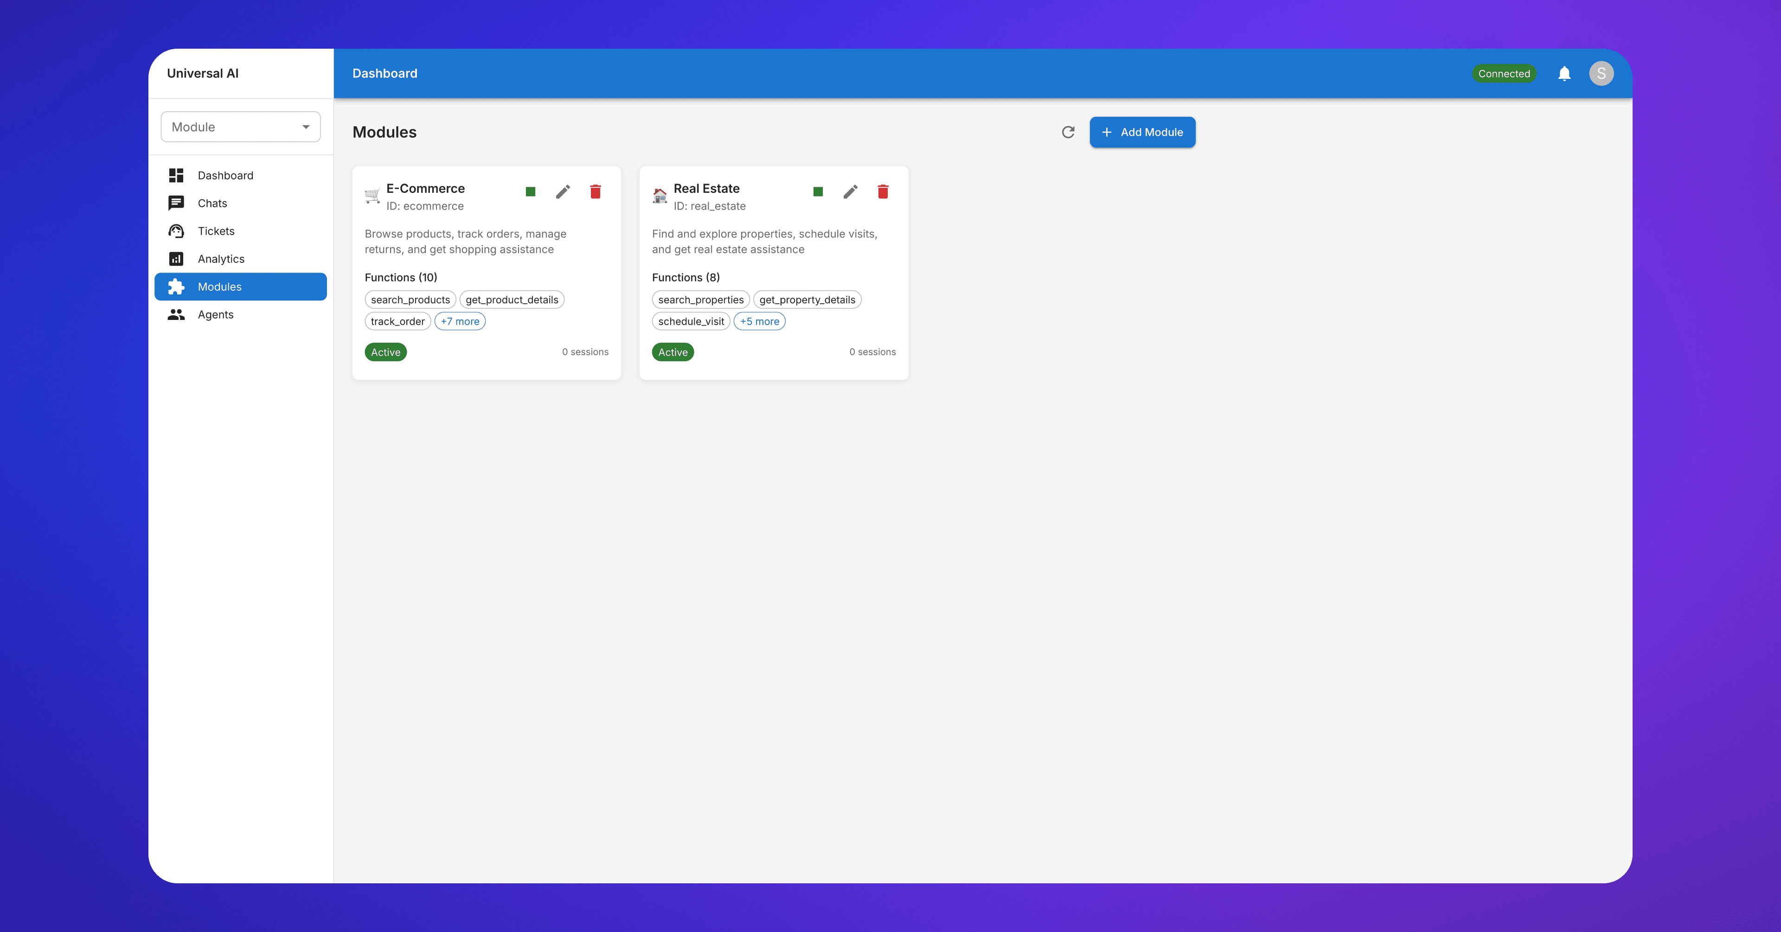The width and height of the screenshot is (1781, 932).
Task: Delete the Real Estate module
Action: coord(882,192)
